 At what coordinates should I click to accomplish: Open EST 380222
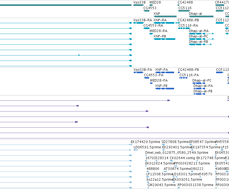[197, 169]
